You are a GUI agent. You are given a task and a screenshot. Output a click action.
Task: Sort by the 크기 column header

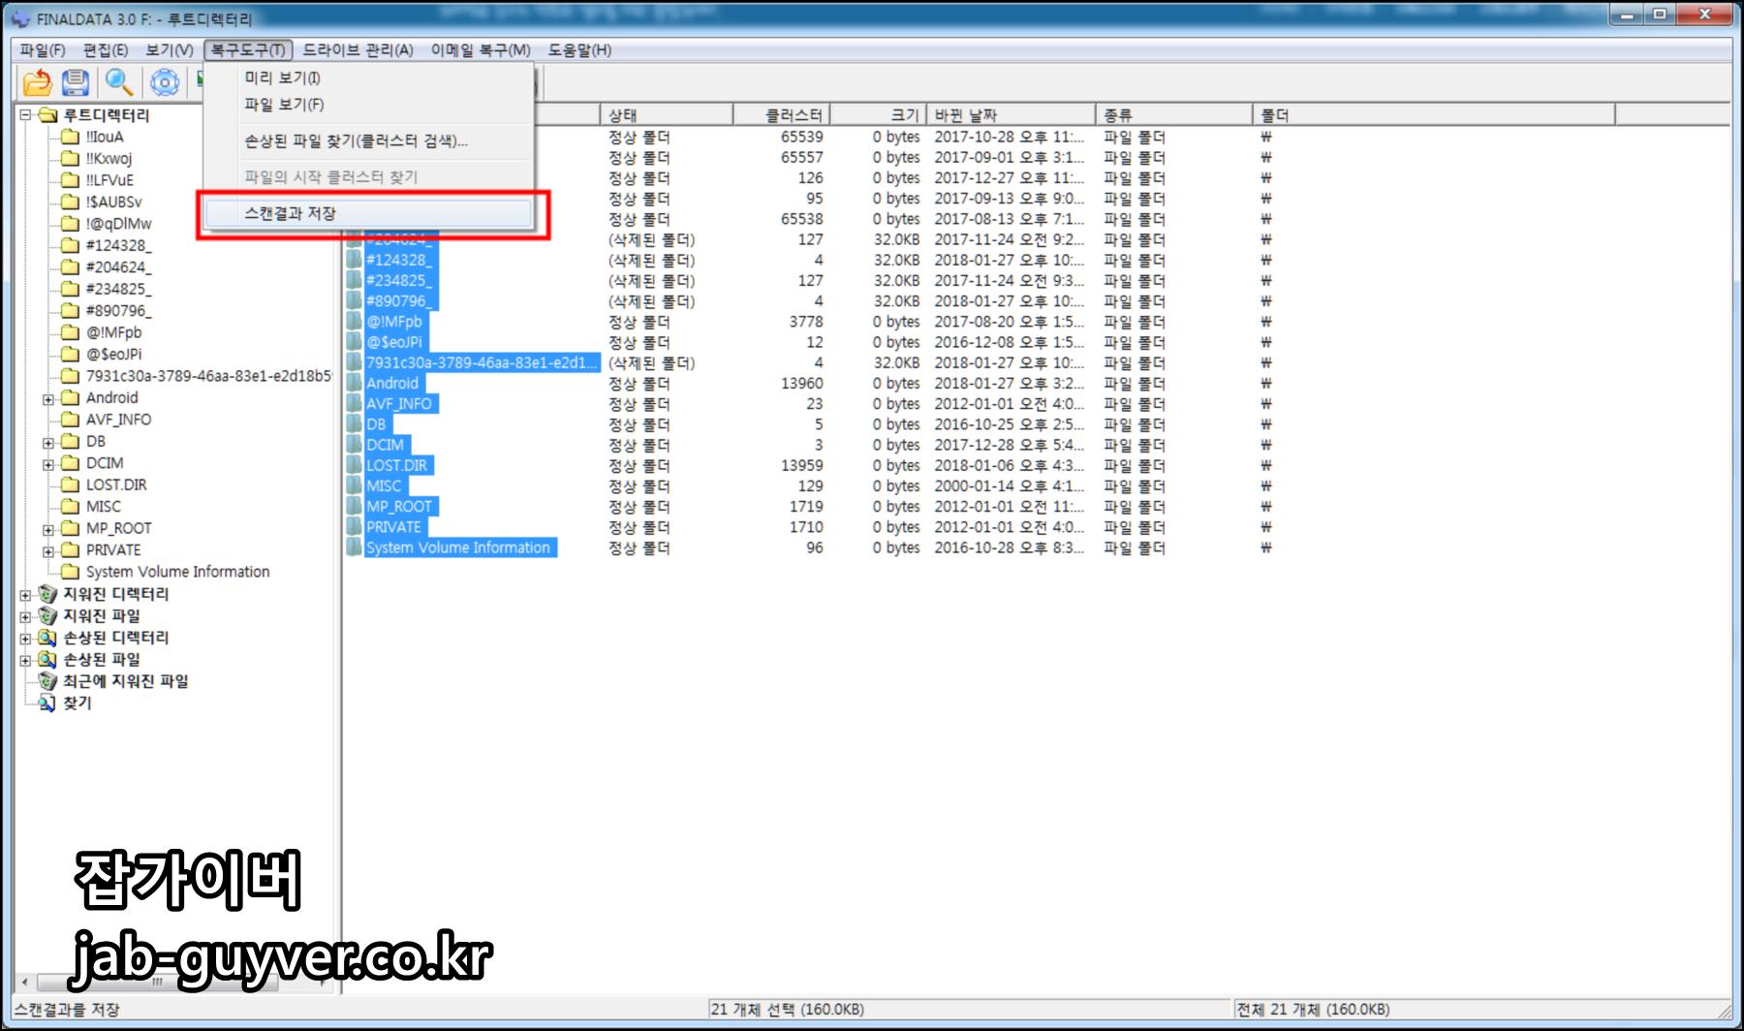pos(879,114)
